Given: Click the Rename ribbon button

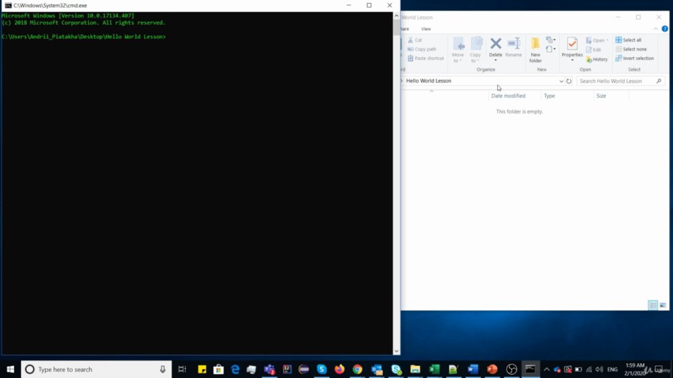Looking at the screenshot, I should coord(513,48).
